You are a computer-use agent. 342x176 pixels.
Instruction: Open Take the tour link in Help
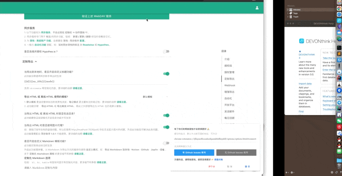coord(329,58)
